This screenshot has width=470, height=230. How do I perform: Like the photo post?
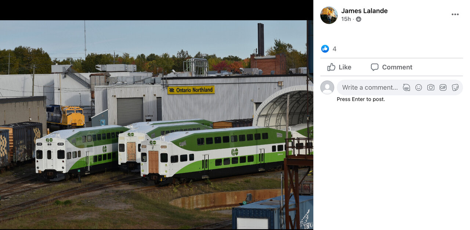(x=339, y=67)
